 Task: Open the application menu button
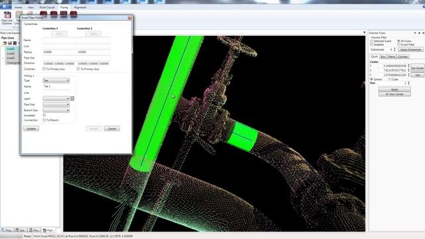[x=5, y=7]
